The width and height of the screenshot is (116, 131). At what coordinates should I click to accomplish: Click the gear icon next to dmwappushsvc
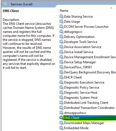pos(61,113)
